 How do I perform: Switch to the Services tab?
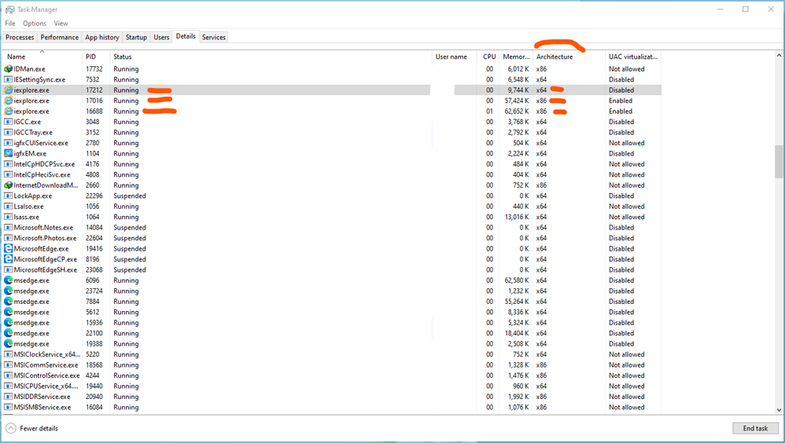point(214,37)
